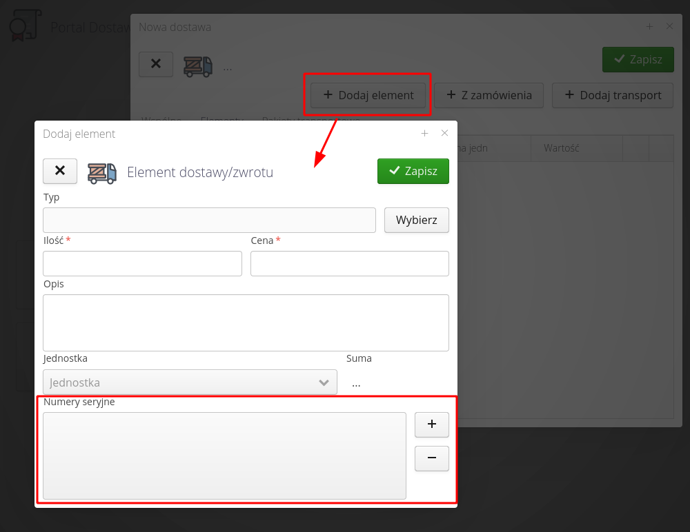Open the Jednostka dropdown
Screen dimensions: 690x532
point(190,382)
